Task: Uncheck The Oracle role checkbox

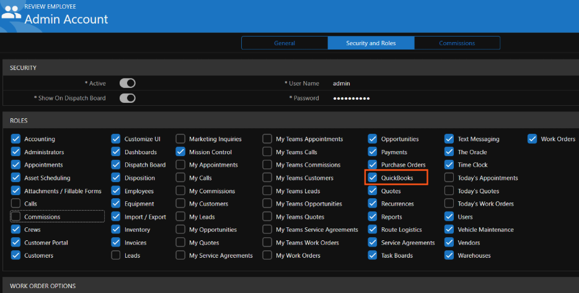Action: point(449,152)
